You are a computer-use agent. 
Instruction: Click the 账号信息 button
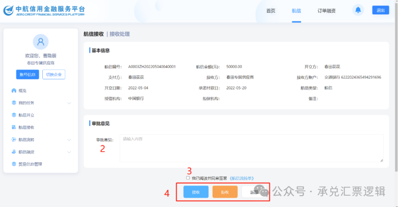tap(27, 74)
